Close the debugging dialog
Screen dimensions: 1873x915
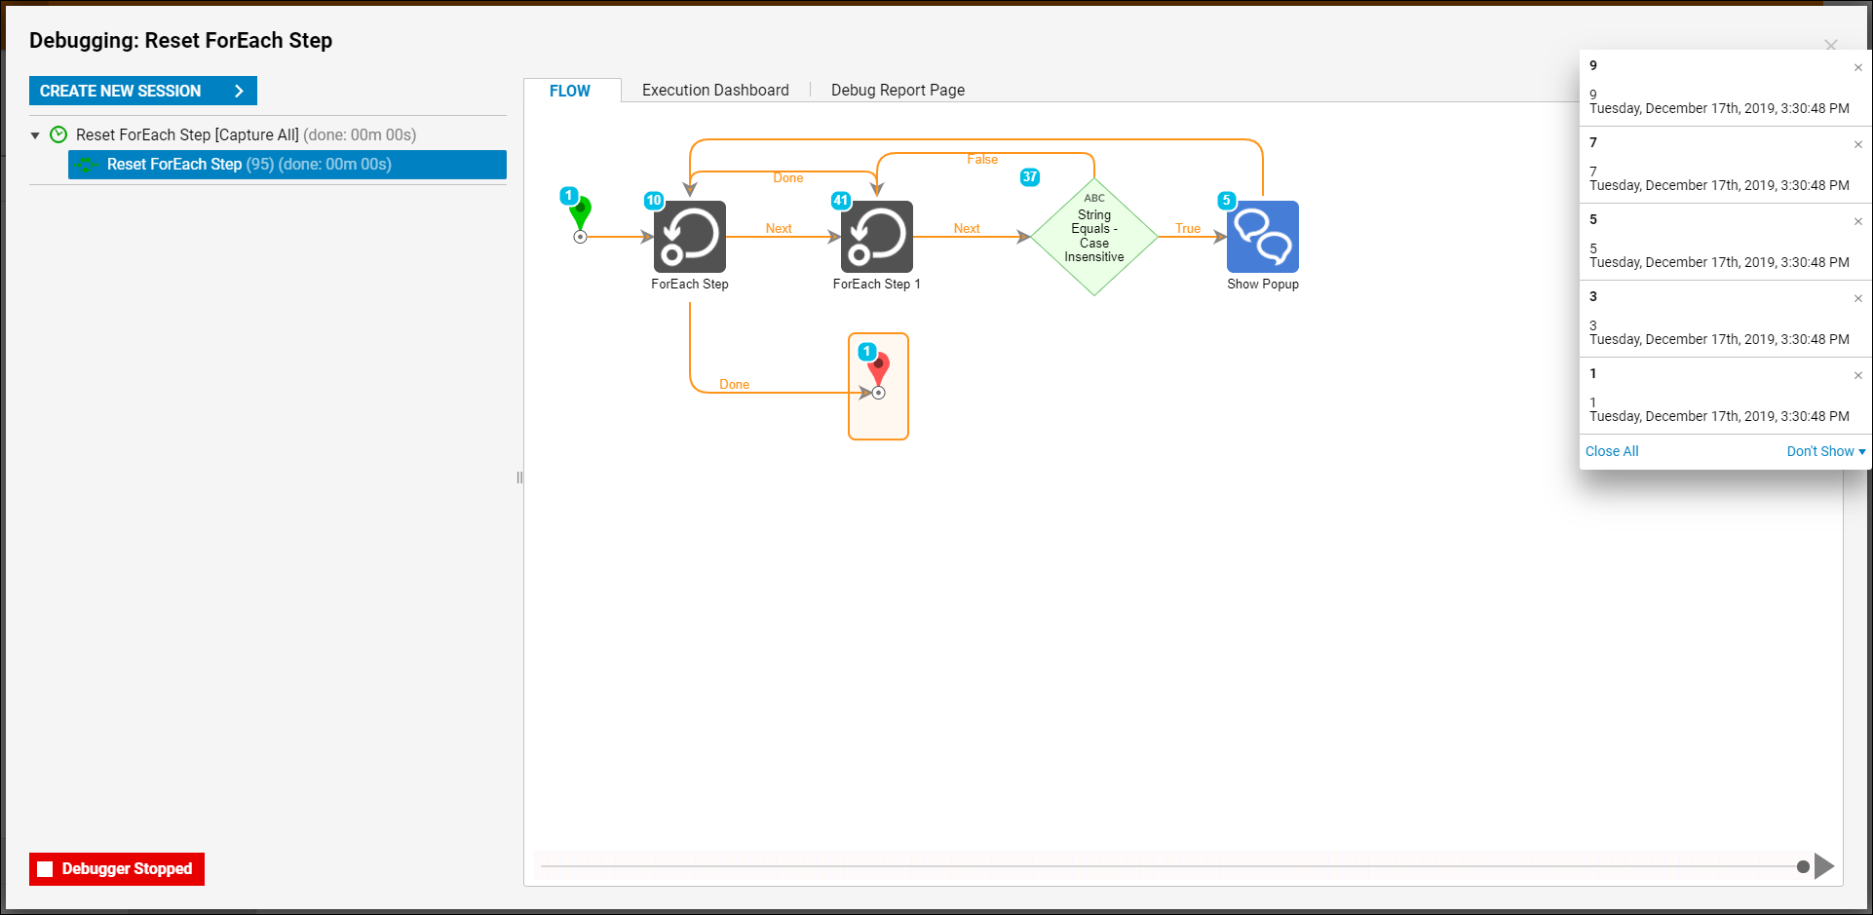[1831, 45]
